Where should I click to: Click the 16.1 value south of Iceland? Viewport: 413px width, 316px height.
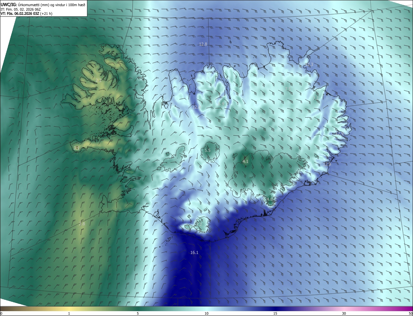[x=194, y=253]
